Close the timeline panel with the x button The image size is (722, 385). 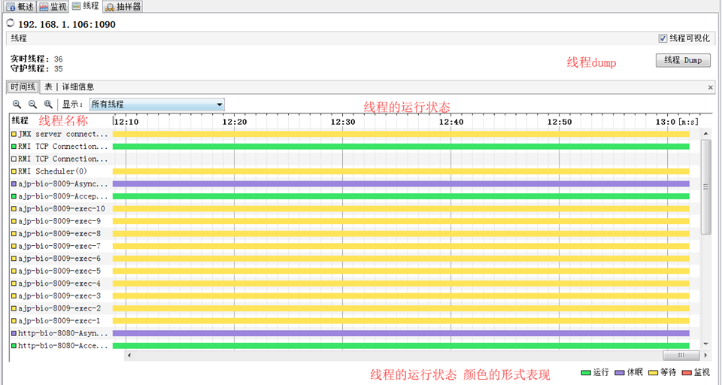pyautogui.click(x=711, y=87)
